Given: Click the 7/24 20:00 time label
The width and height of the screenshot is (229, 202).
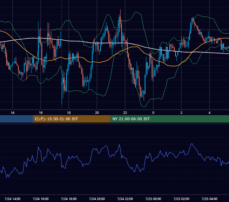Looking at the screenshot, I should (x=97, y=199).
